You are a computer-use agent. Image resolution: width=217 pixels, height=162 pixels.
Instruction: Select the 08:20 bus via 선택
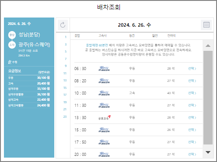[192, 81]
